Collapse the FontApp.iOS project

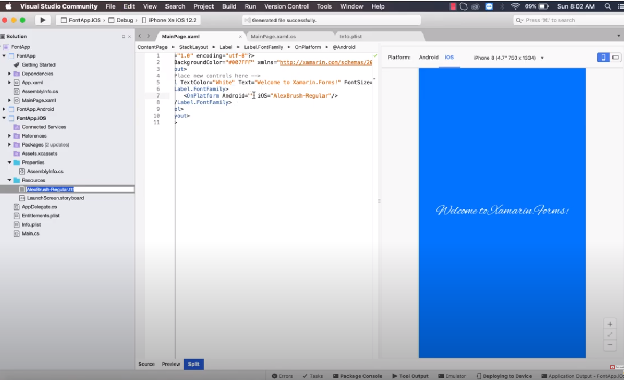4,118
